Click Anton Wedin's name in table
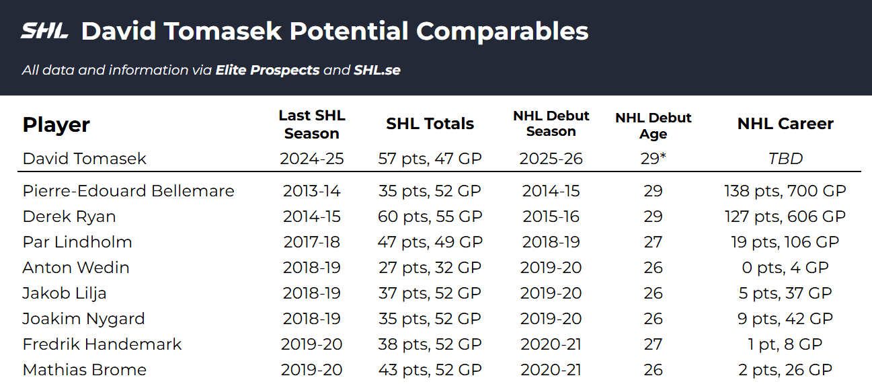The height and width of the screenshot is (384, 872). 76,268
